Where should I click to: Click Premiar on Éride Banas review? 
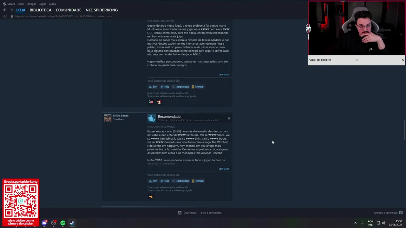(198, 181)
